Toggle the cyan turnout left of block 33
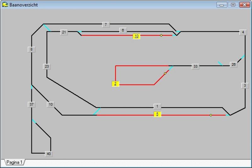This screenshot has width=252, height=168. click(171, 68)
